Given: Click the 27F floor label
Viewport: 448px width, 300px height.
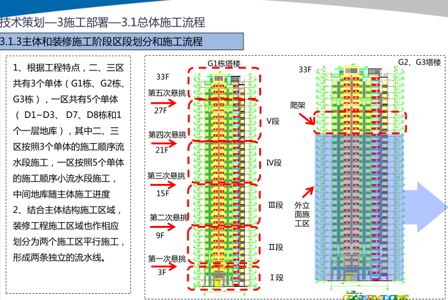Looking at the screenshot, I should (162, 109).
